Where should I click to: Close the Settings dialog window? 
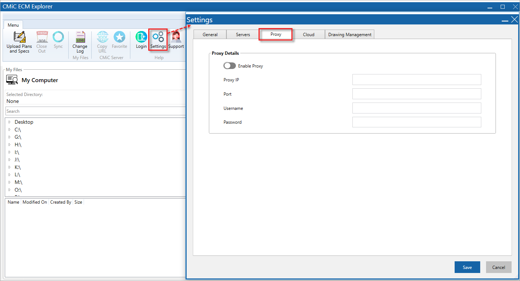click(x=514, y=20)
